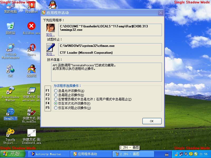This screenshot has height=158, width=211.
Task: Click the green round S tray icon
Action: click(x=196, y=154)
